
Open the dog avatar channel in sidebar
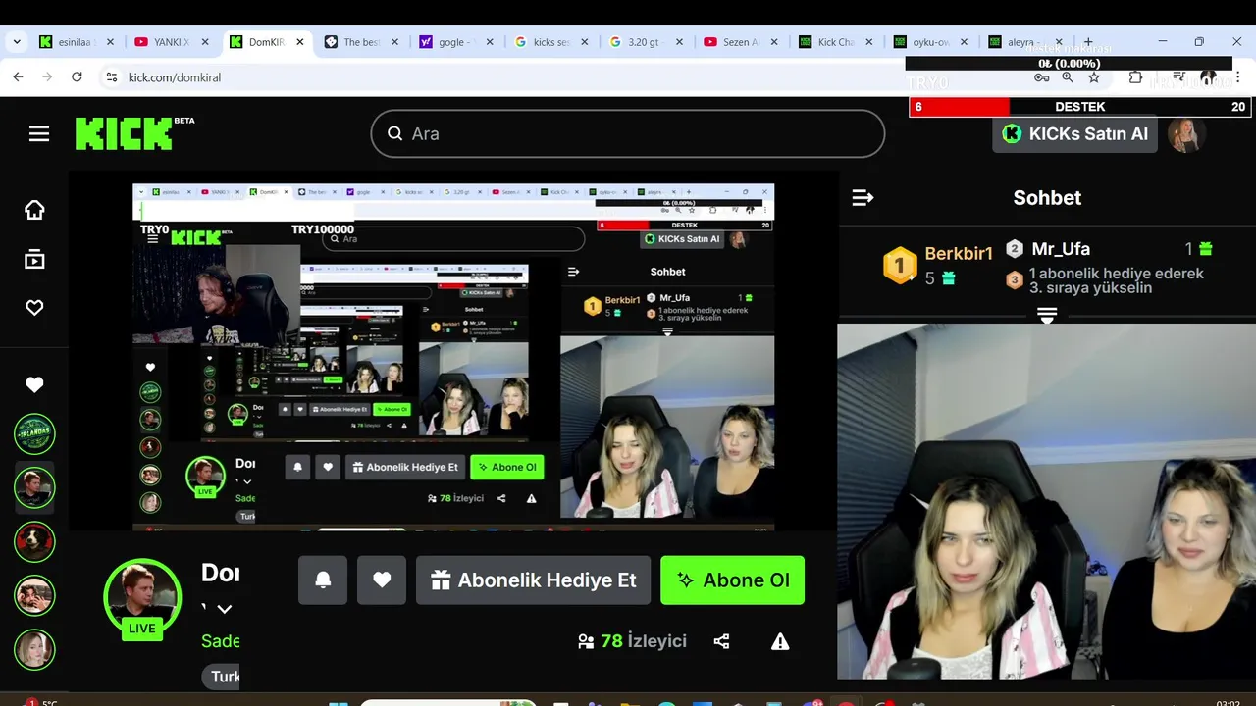(x=34, y=541)
